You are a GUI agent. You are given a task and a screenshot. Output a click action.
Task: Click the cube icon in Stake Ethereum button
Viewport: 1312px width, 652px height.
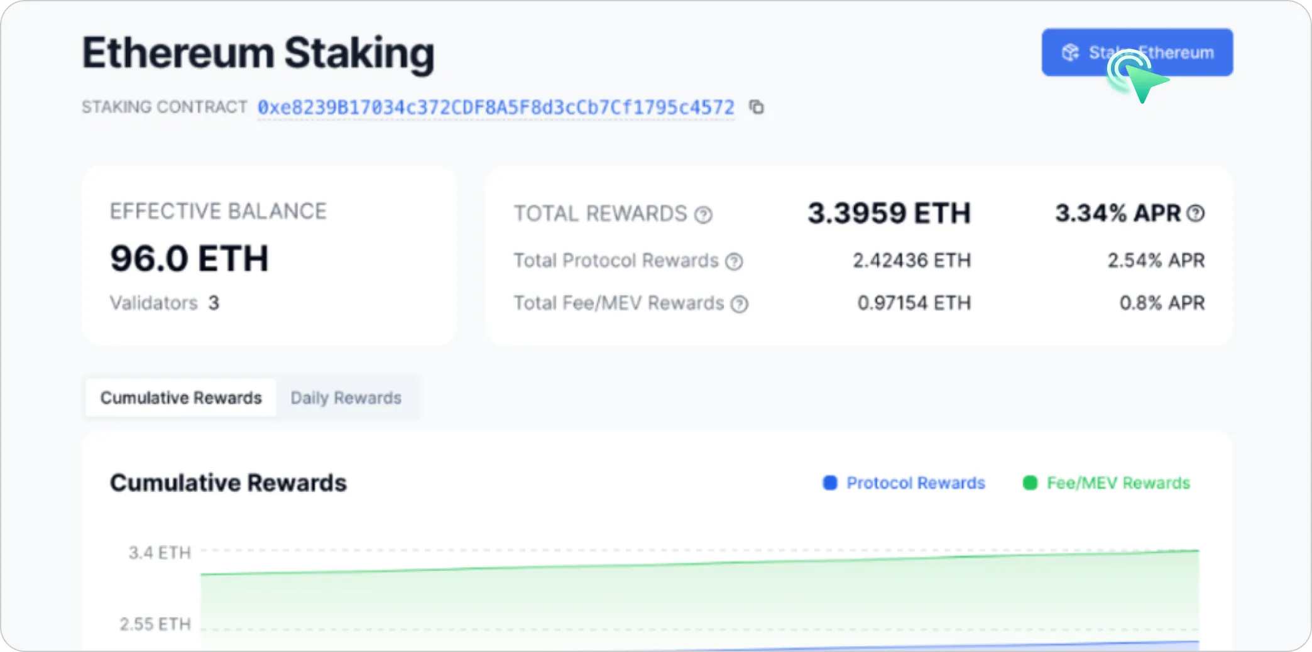coord(1070,53)
